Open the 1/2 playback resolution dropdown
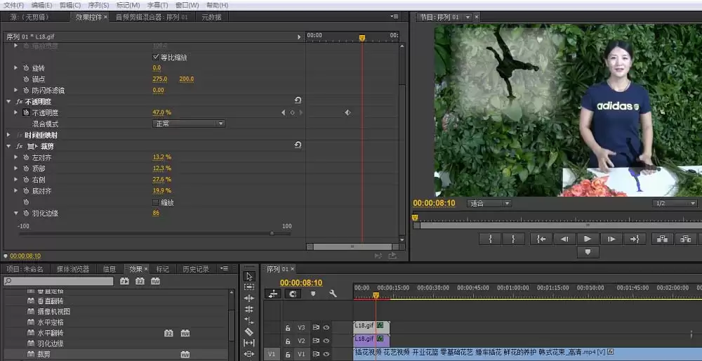This screenshot has height=361, width=702. pos(675,204)
